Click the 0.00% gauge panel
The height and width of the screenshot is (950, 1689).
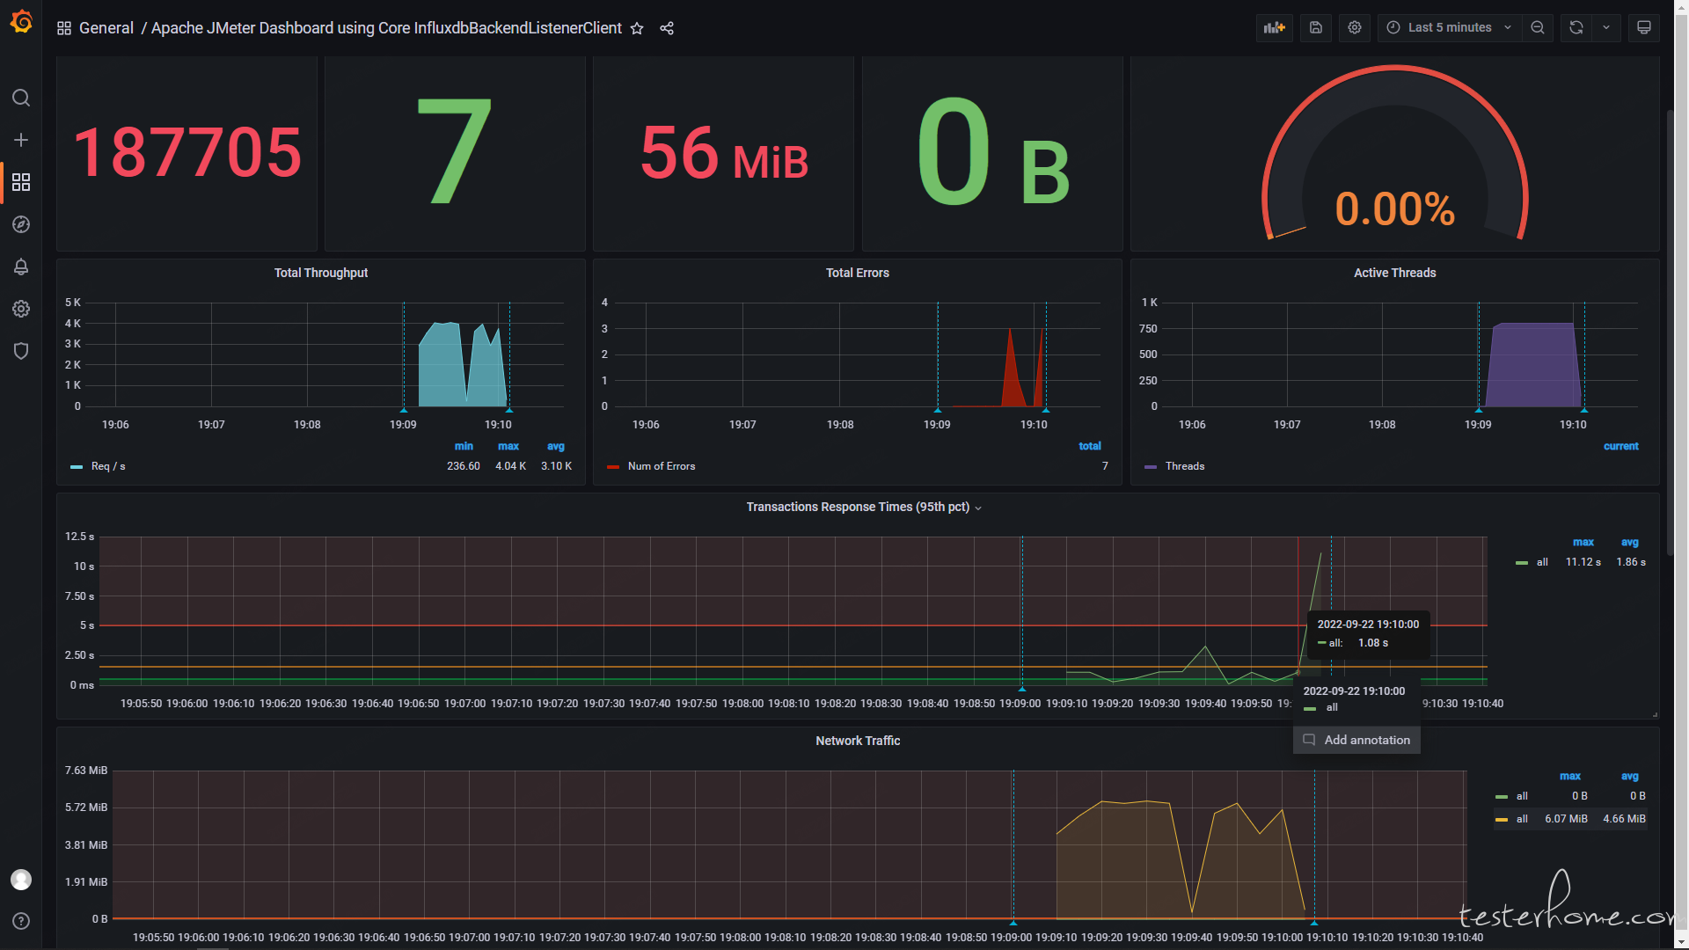pos(1395,154)
